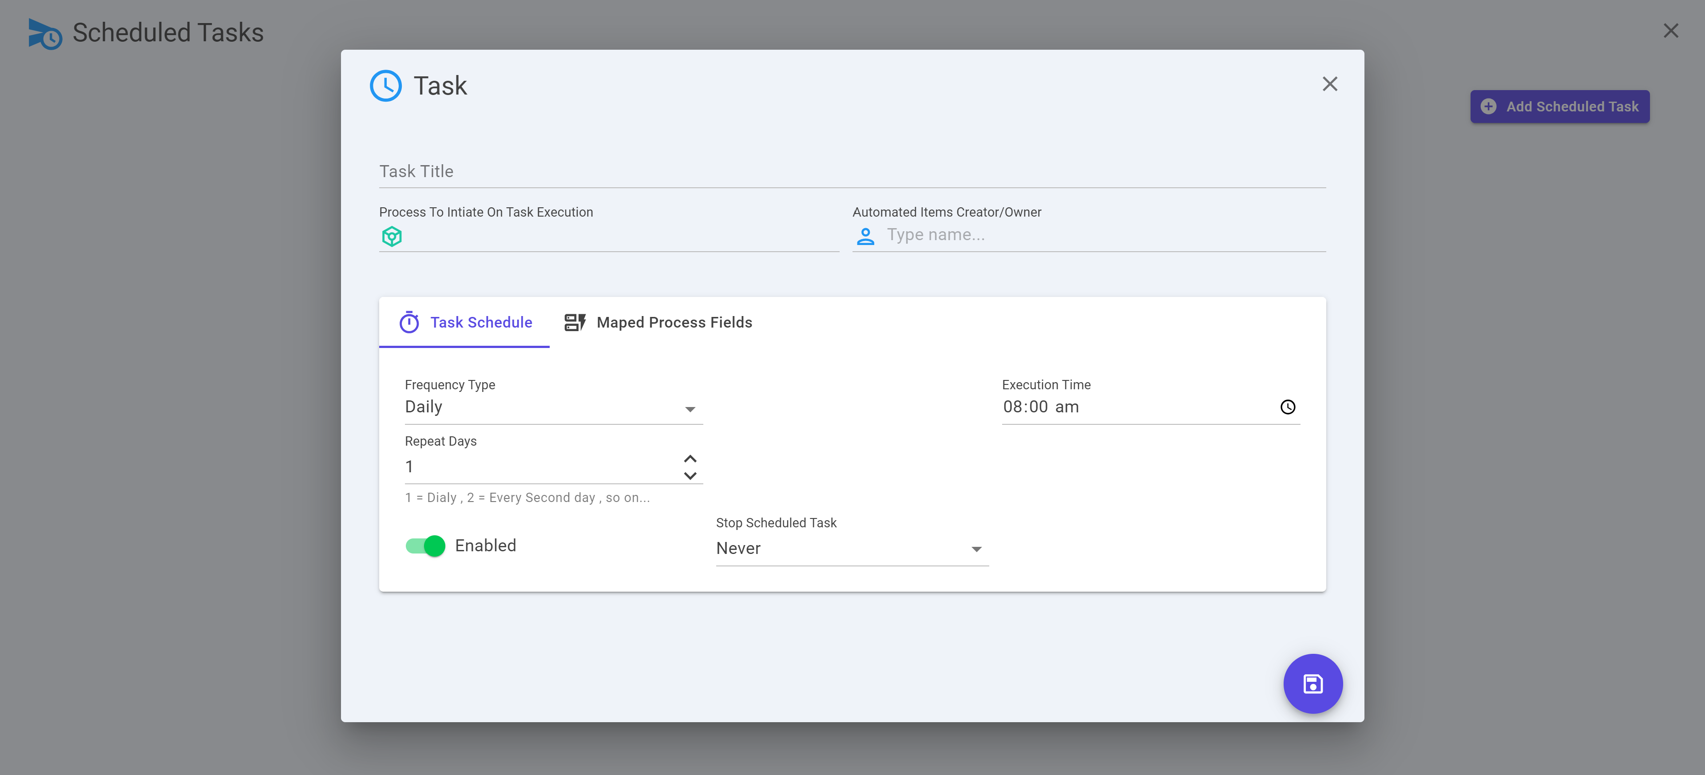
Task: Switch to Task Schedule tab
Action: pos(464,322)
